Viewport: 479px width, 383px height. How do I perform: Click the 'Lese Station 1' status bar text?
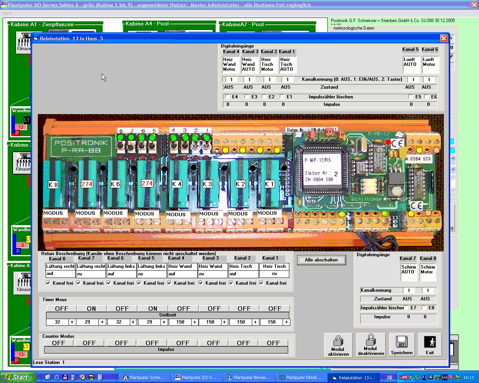click(x=49, y=362)
